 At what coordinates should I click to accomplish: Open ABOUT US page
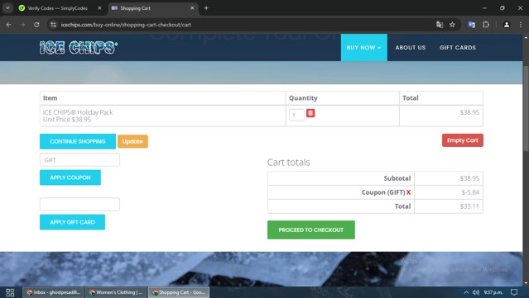[411, 47]
